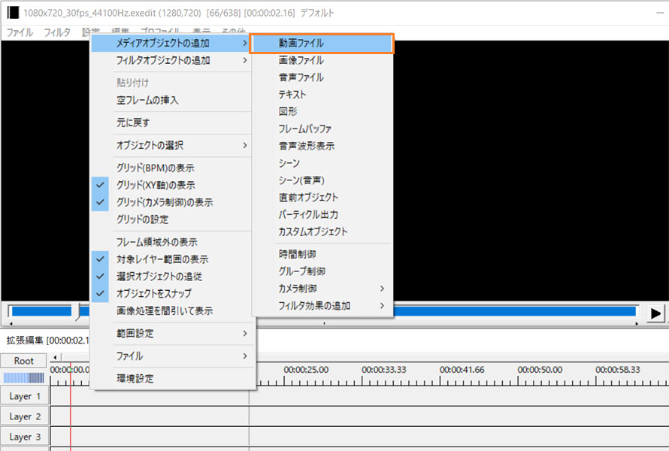Click the Root scene button
The width and height of the screenshot is (669, 451).
(23, 361)
